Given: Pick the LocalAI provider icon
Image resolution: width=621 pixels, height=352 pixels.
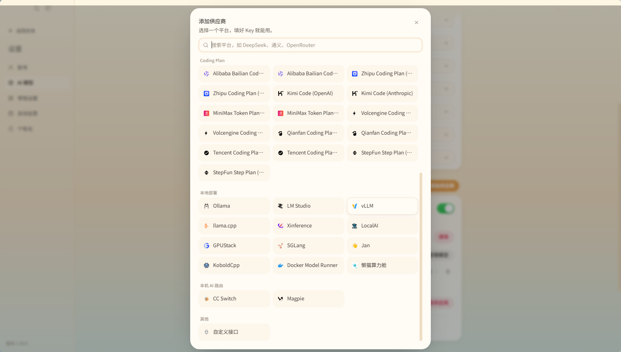Looking at the screenshot, I should (x=355, y=226).
